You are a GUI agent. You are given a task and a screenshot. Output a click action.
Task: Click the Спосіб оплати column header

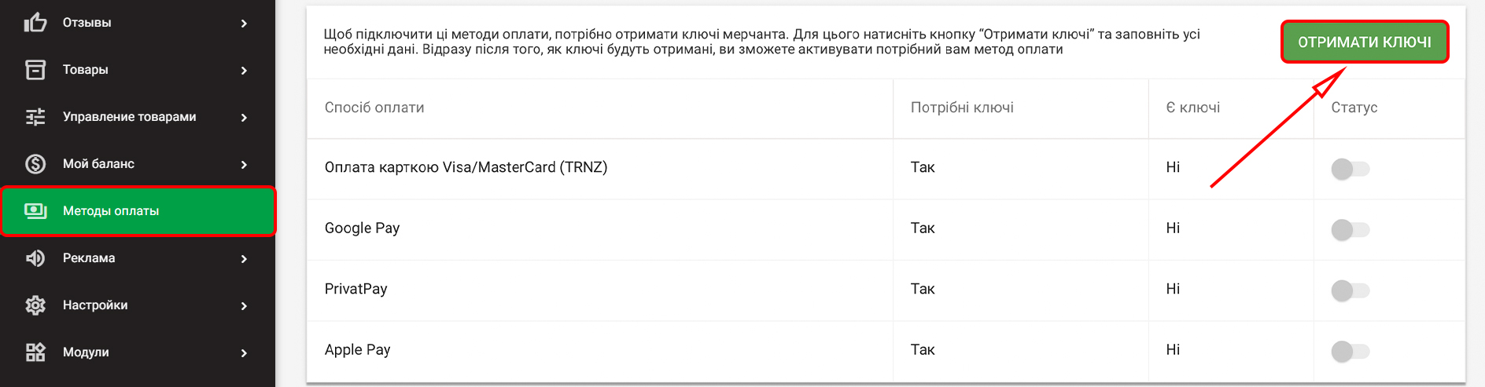(374, 108)
